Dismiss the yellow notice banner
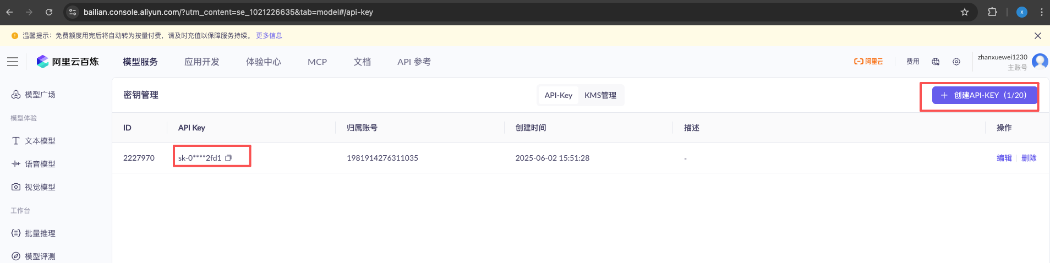The image size is (1050, 263). tap(1037, 36)
